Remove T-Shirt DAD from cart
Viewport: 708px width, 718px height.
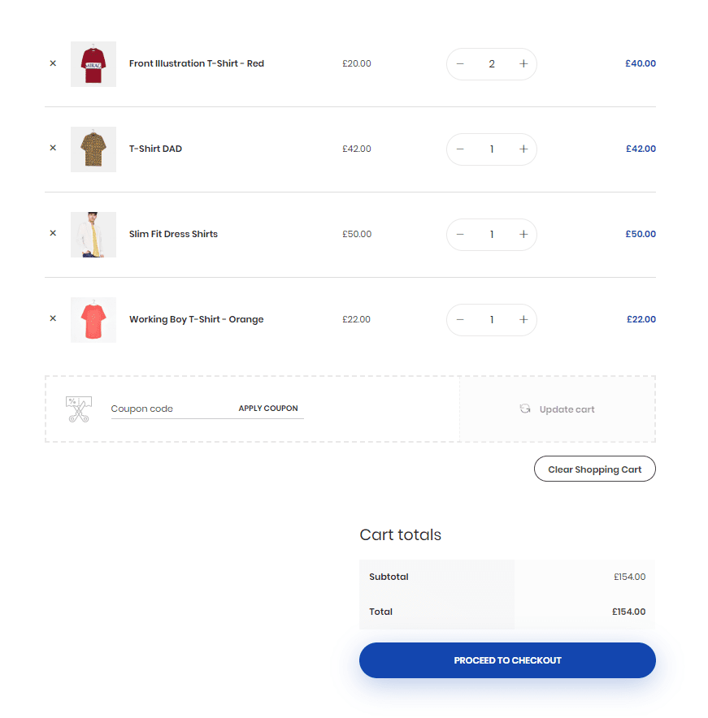click(x=53, y=148)
